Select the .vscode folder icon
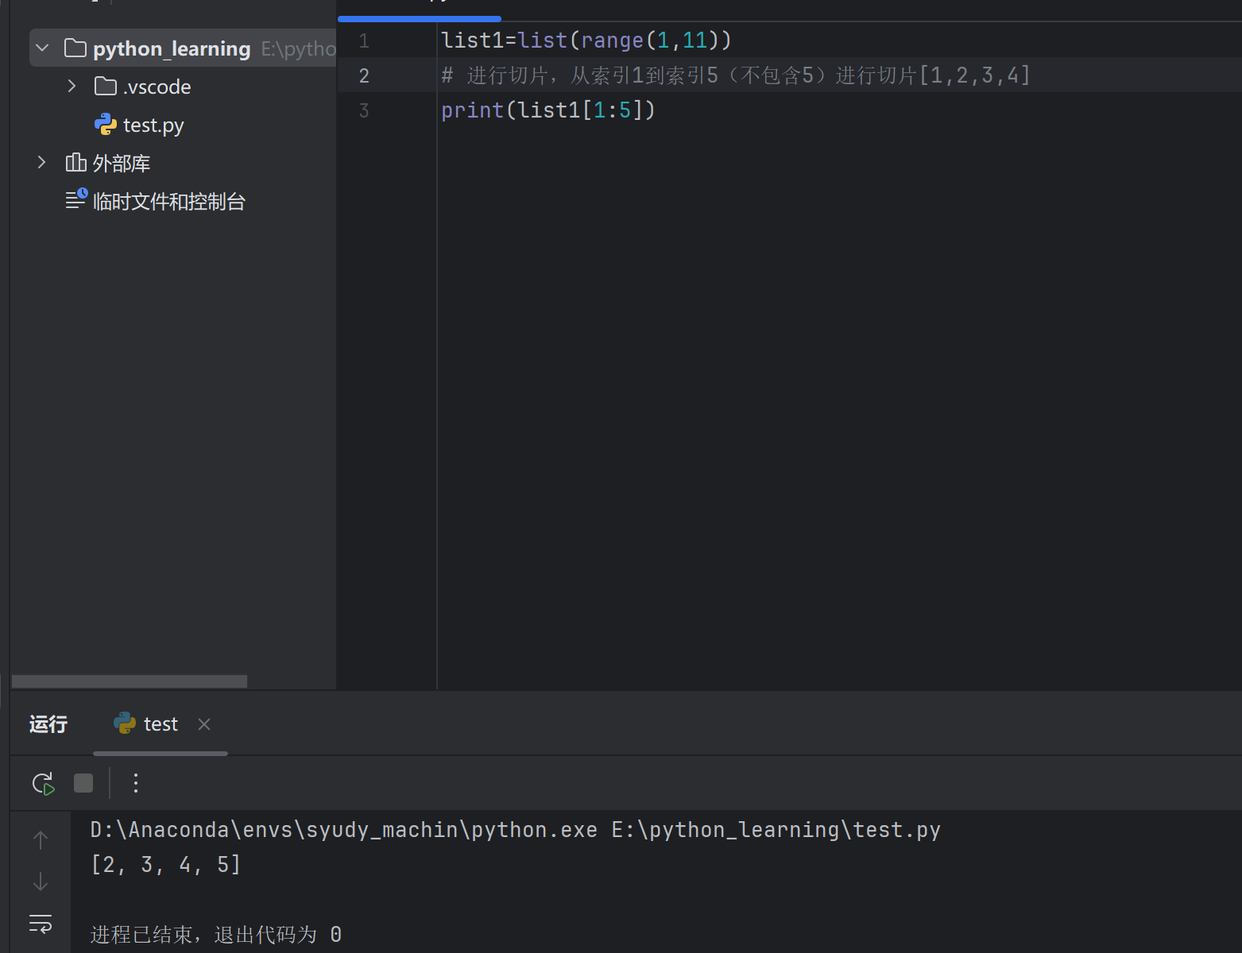Viewport: 1242px width, 953px height. (106, 86)
